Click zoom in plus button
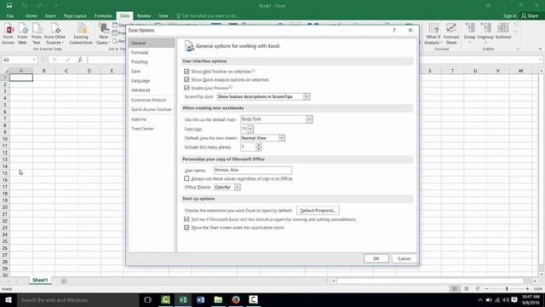Screen dimensions: 545x307 coord(527,288)
